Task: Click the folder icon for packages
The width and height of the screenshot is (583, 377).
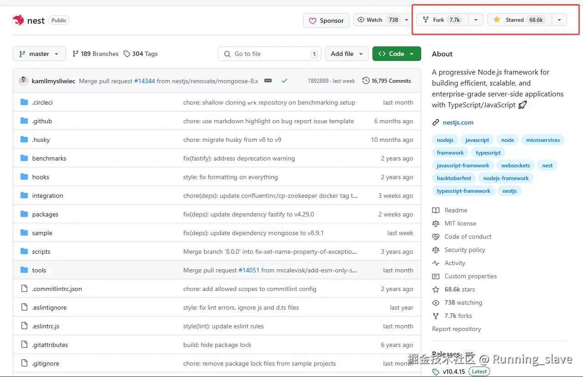Action: 24,214
